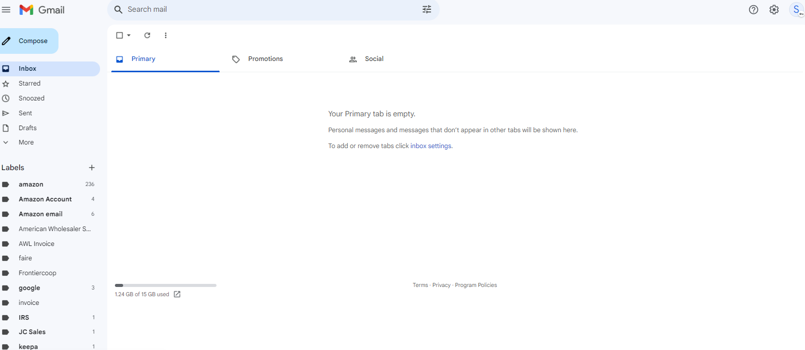
Task: Open the select dropdown arrow beside checkbox
Action: (x=129, y=35)
